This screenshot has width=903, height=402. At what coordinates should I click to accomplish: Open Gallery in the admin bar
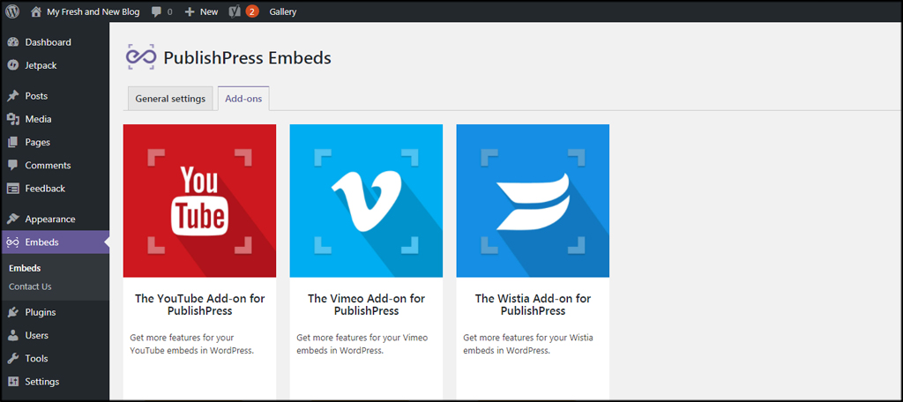point(283,11)
